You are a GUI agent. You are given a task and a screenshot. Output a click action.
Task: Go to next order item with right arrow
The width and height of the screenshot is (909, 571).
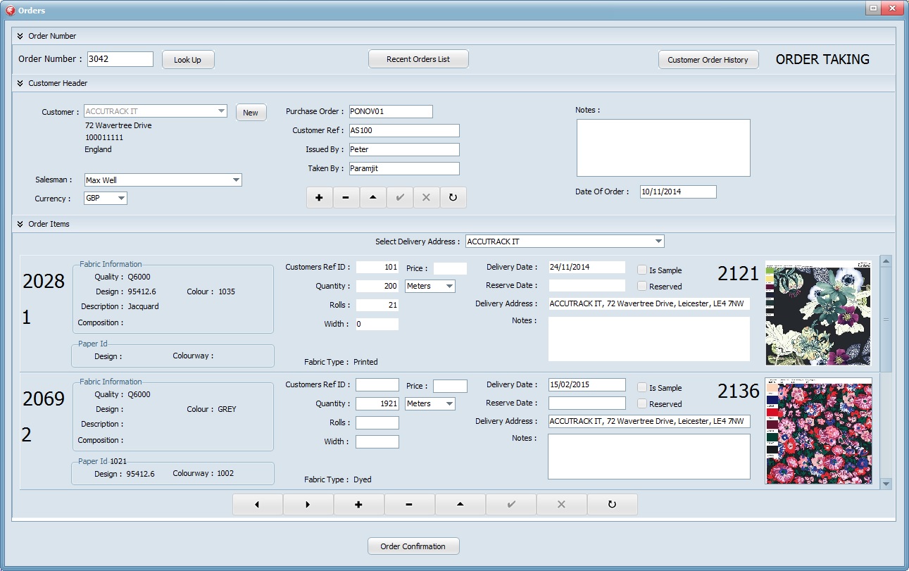[x=308, y=505]
